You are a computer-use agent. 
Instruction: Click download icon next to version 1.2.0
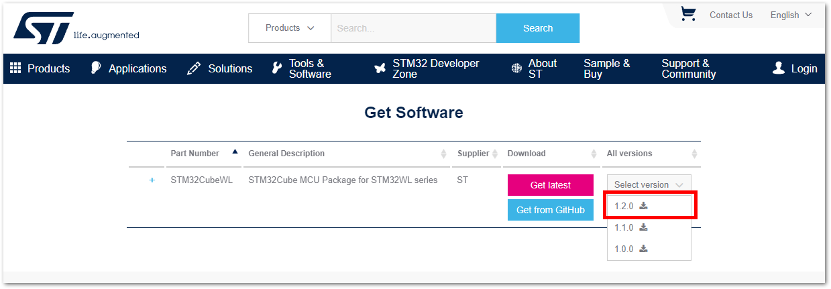point(643,206)
